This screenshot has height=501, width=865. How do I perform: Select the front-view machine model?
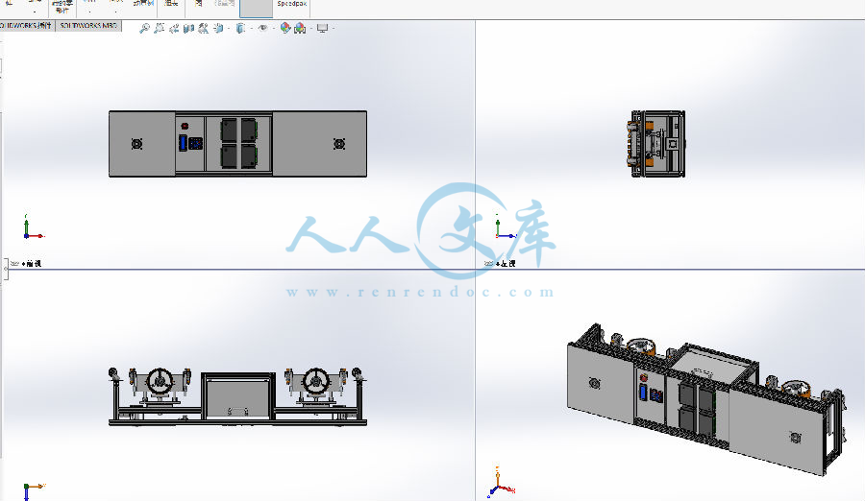237,144
